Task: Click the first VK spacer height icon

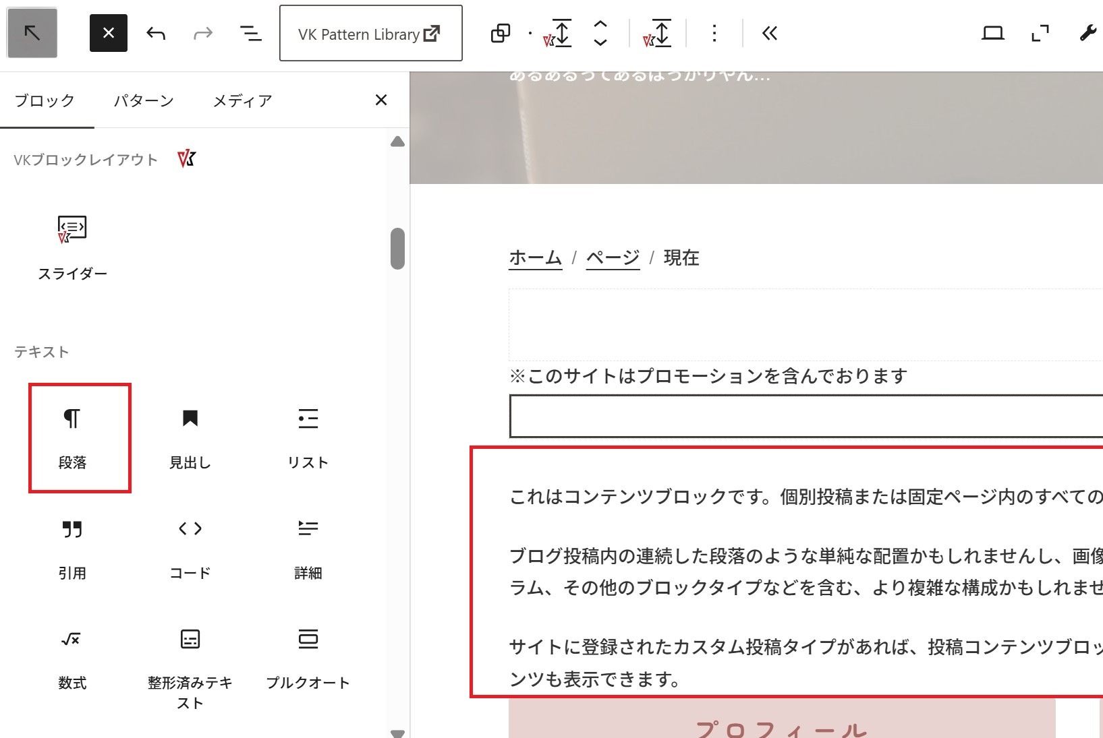Action: (558, 33)
